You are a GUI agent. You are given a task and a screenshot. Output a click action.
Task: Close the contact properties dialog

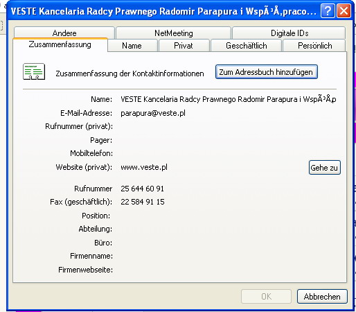pos(344,11)
